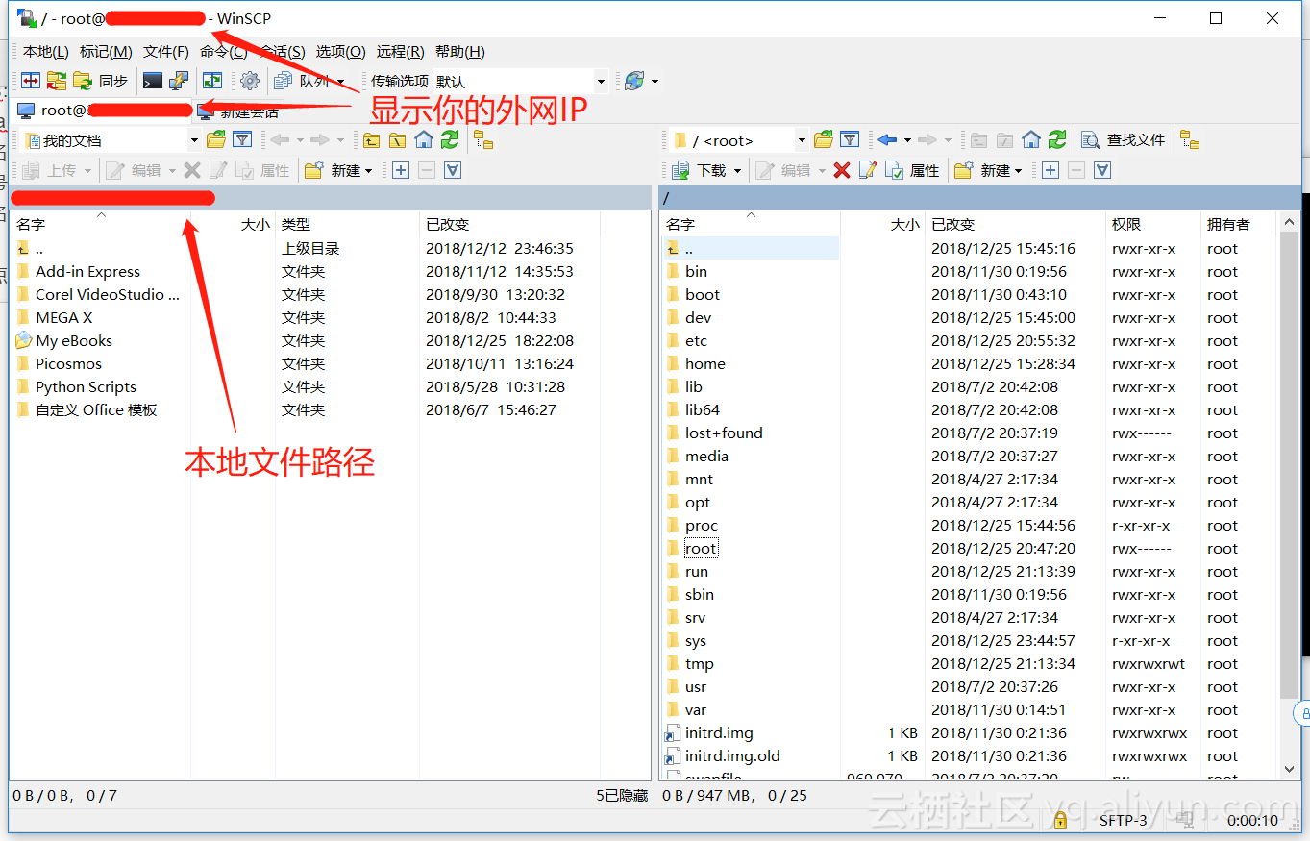This screenshot has width=1310, height=841.
Task: Open the 新建会话 new session tab
Action: point(238,112)
